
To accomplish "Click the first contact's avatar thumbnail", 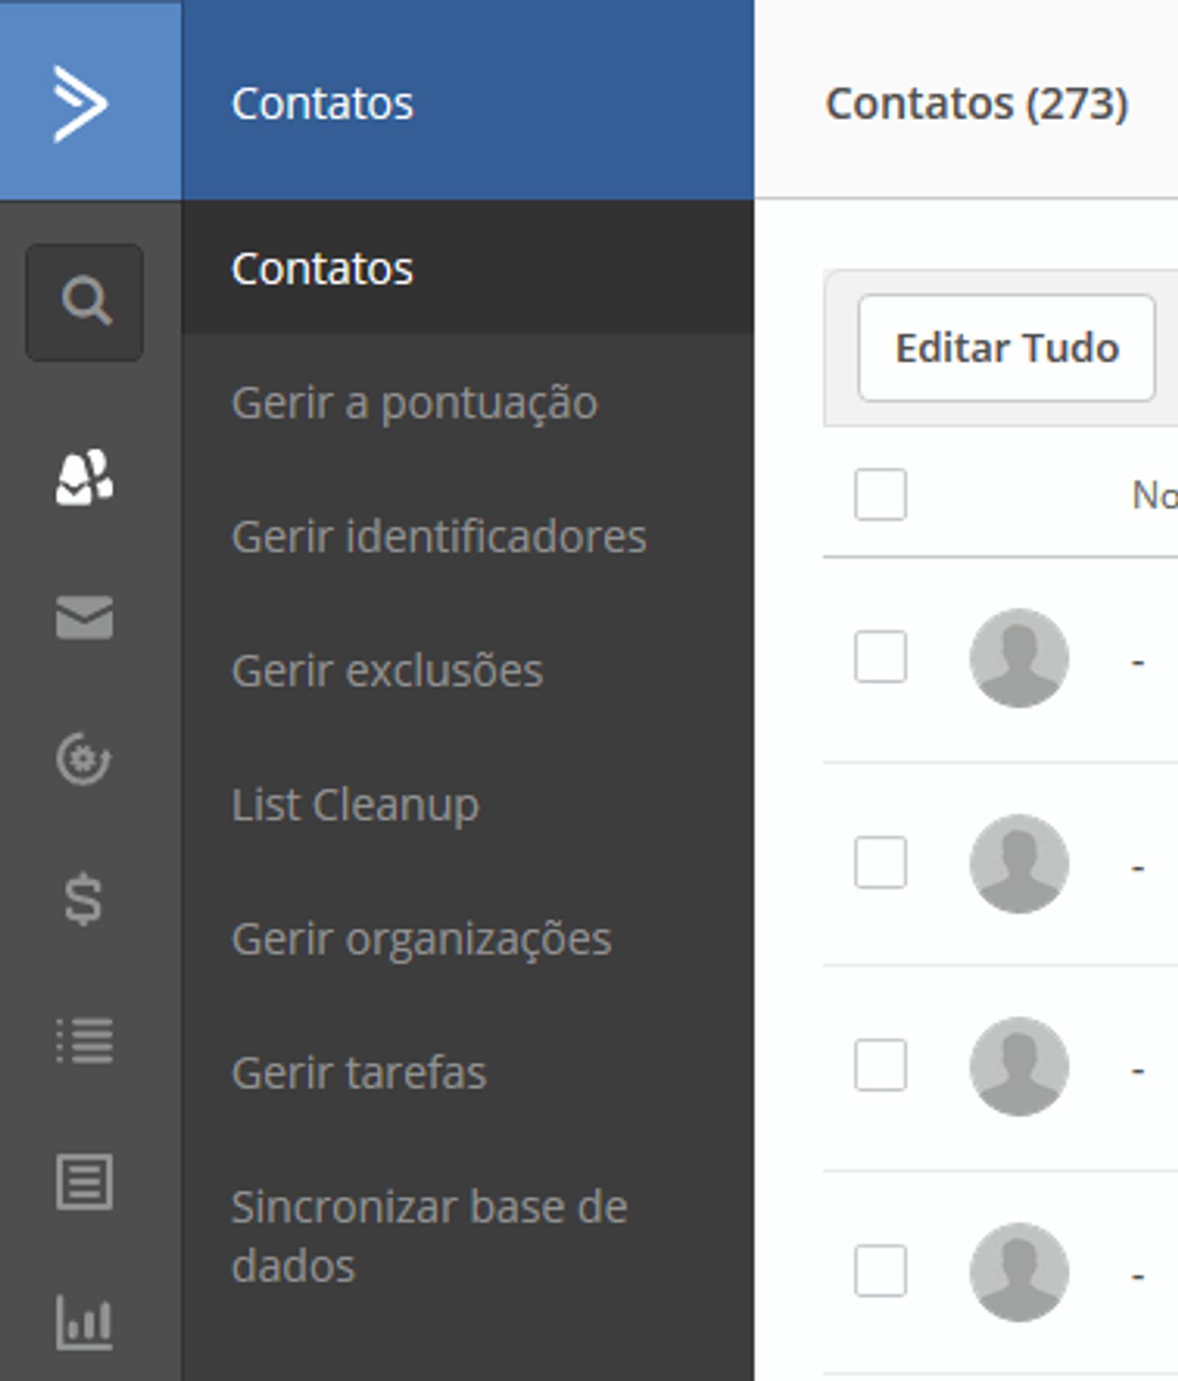I will tap(1019, 658).
